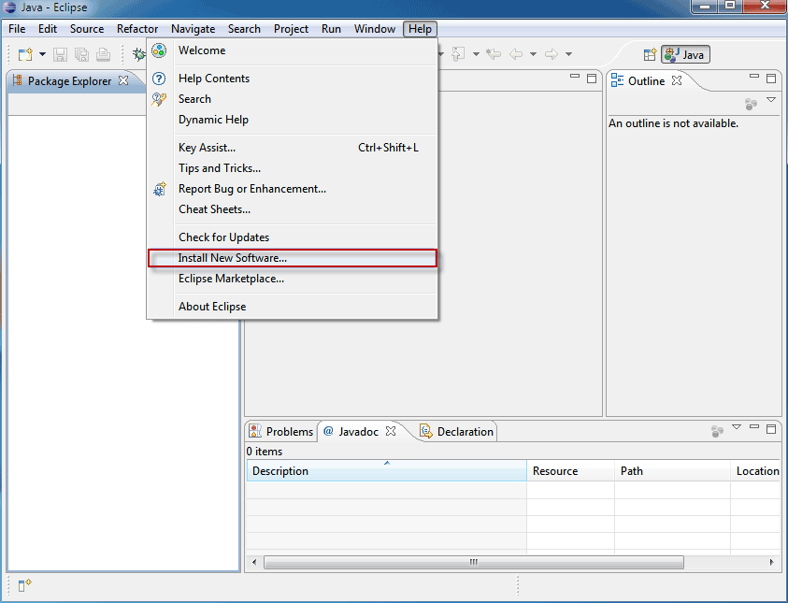Minimize the bottom Problems panel

[753, 426]
